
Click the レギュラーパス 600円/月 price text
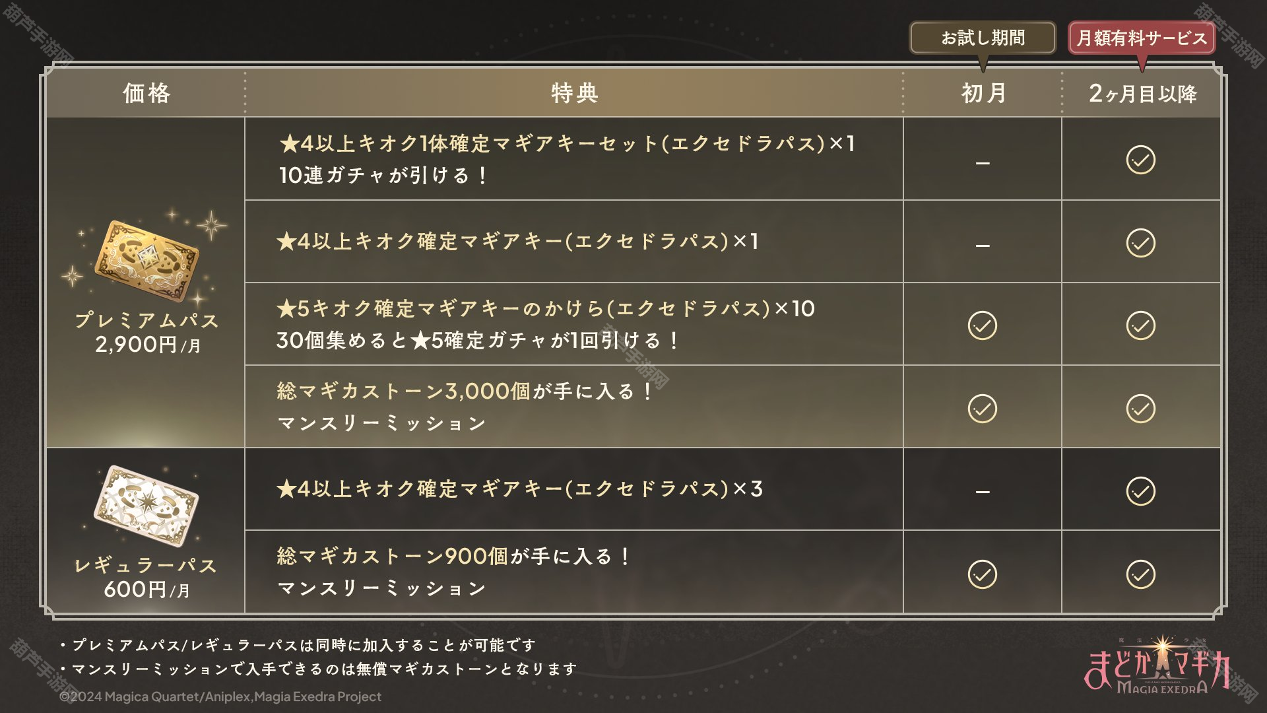point(146,578)
